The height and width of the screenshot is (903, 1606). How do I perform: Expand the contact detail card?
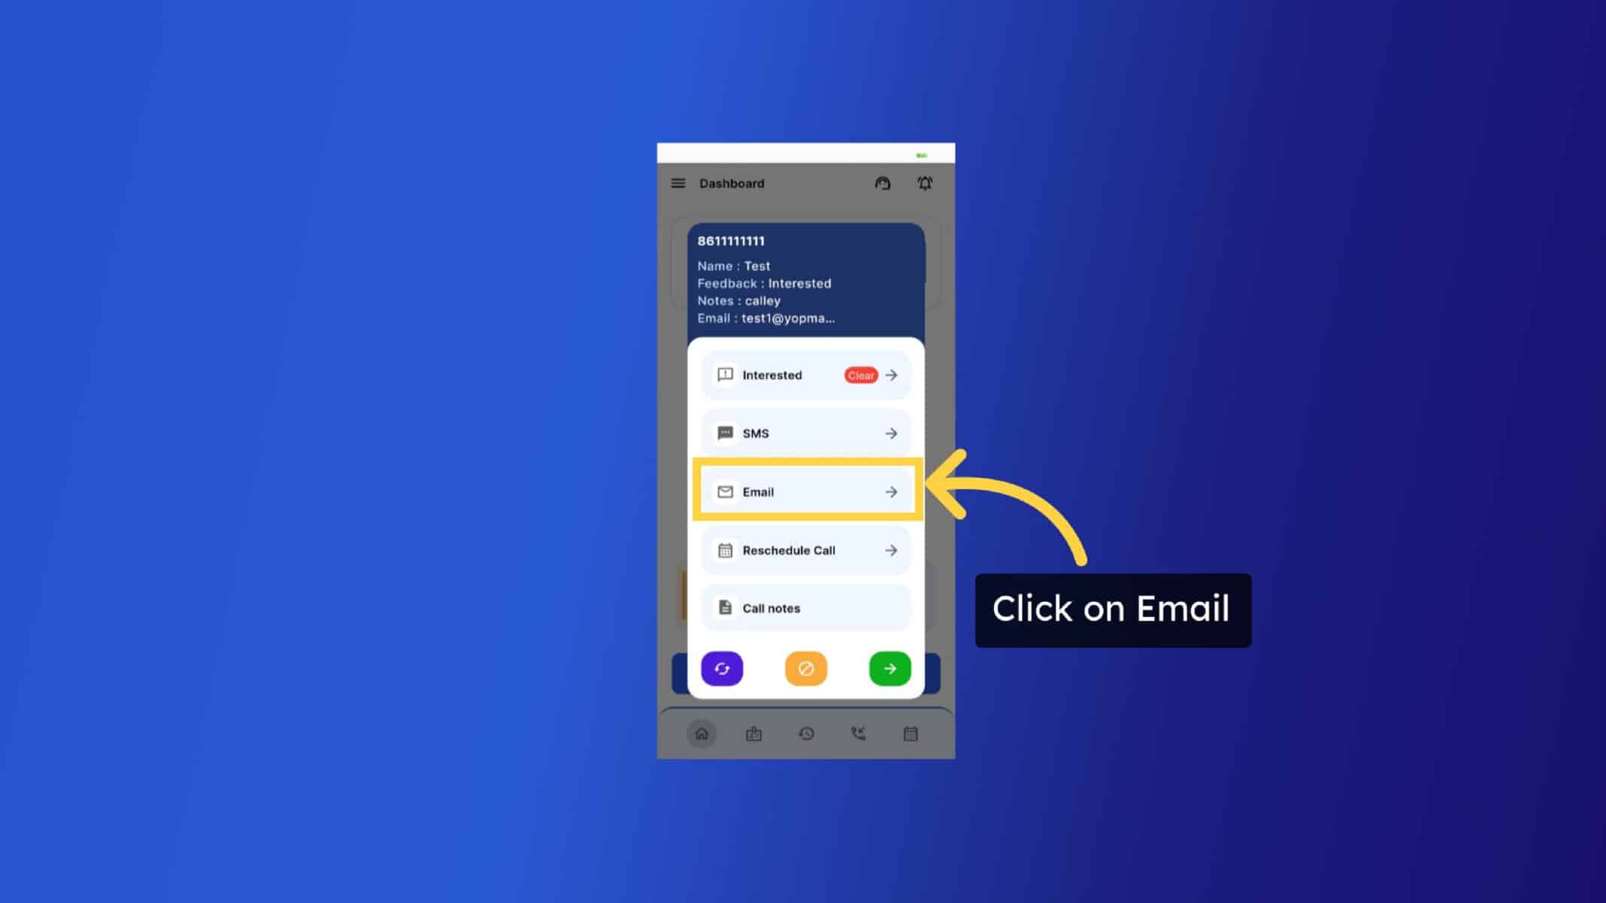point(806,278)
